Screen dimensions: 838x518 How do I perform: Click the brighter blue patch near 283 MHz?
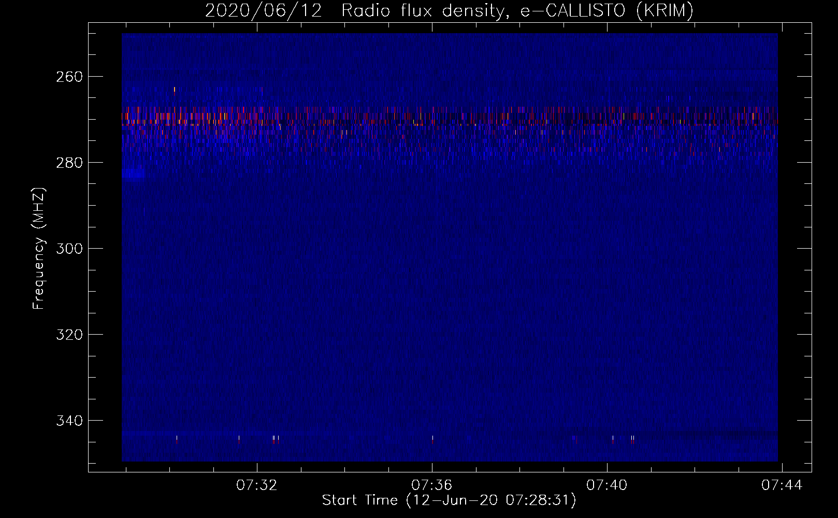click(x=134, y=174)
